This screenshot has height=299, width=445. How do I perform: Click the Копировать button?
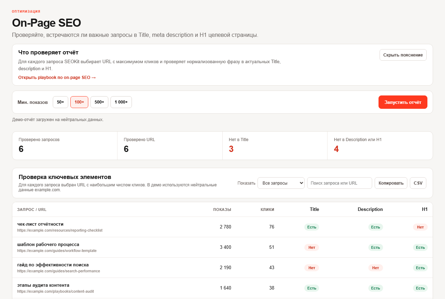391,183
